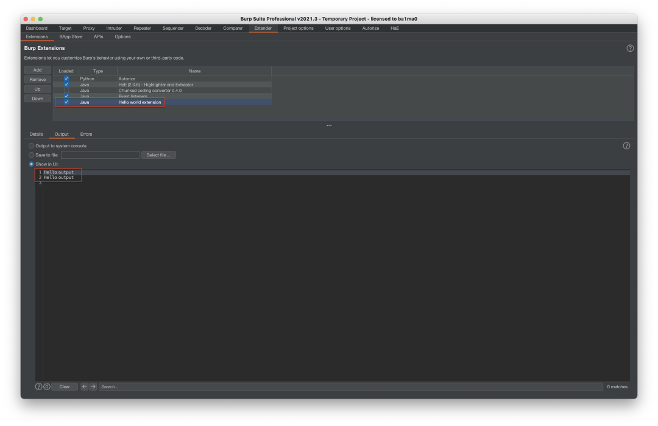This screenshot has width=658, height=426.
Task: Sort by the Loaded column header
Action: coord(66,71)
